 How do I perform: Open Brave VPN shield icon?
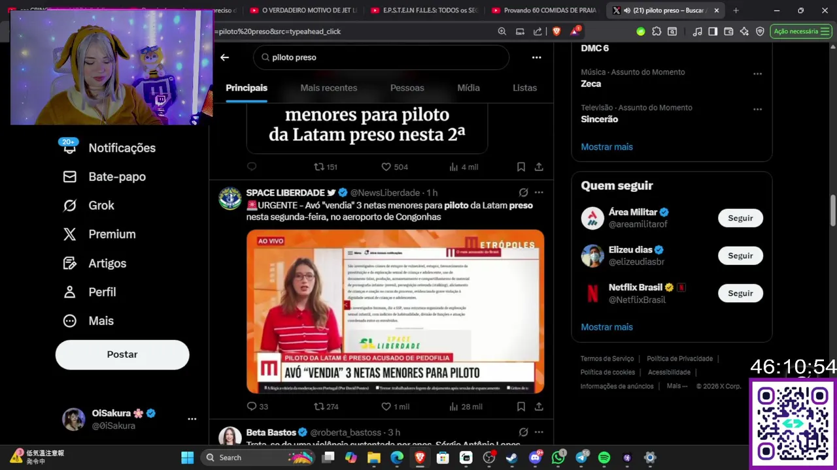pos(760,31)
